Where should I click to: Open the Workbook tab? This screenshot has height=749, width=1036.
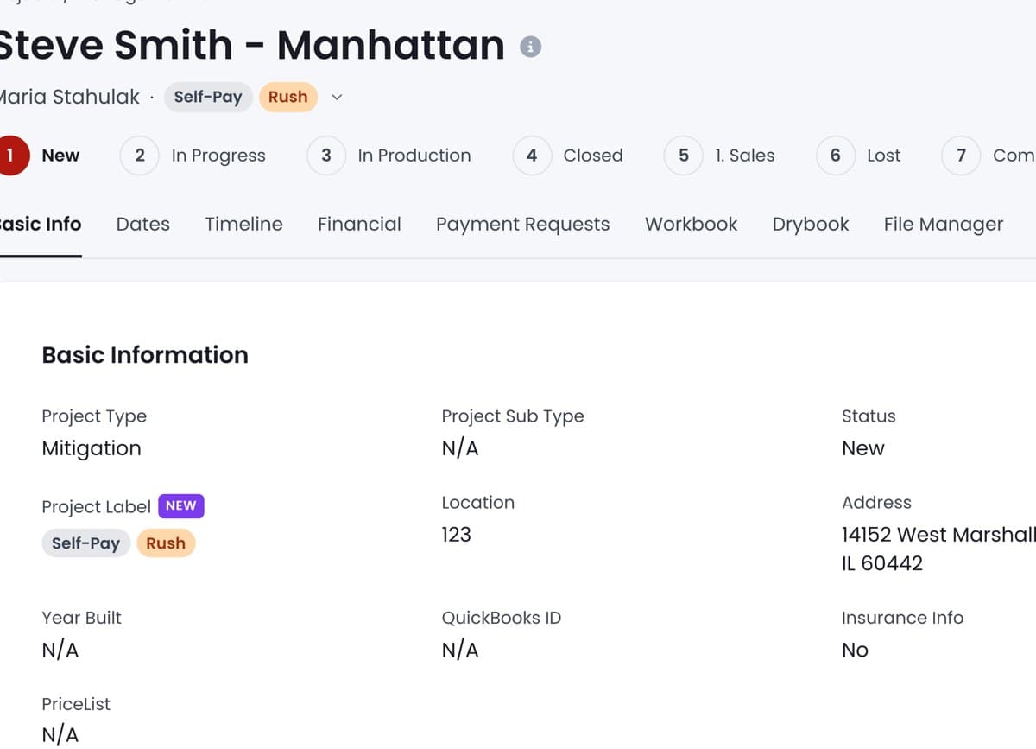tap(692, 225)
